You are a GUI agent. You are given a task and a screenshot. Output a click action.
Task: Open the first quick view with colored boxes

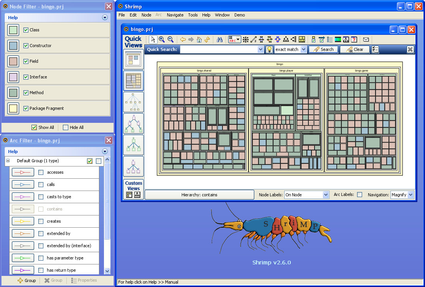pos(133,59)
